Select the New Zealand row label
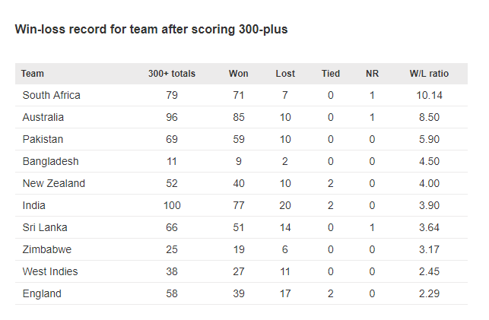The width and height of the screenshot is (489, 320). pyautogui.click(x=54, y=183)
